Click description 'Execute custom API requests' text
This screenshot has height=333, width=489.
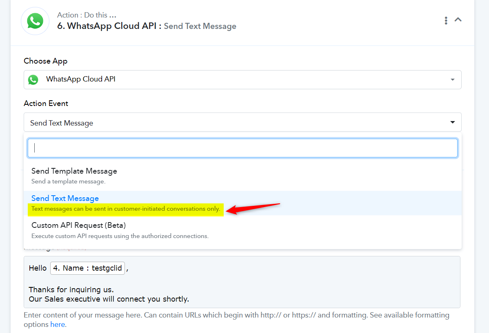[x=120, y=236]
